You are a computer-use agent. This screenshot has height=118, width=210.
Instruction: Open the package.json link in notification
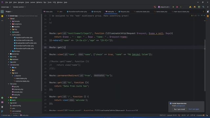point(181,106)
